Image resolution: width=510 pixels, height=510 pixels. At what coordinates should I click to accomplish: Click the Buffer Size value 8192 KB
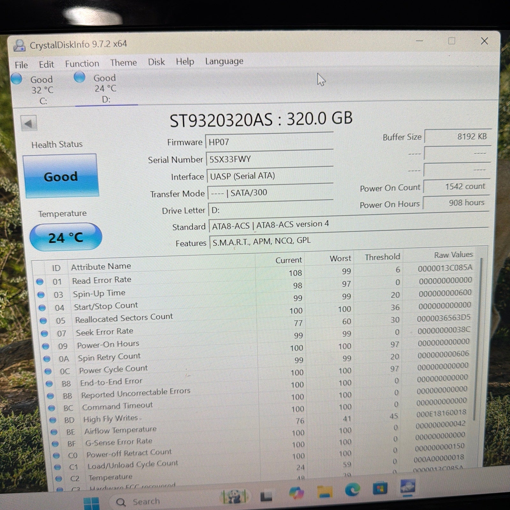coord(458,137)
